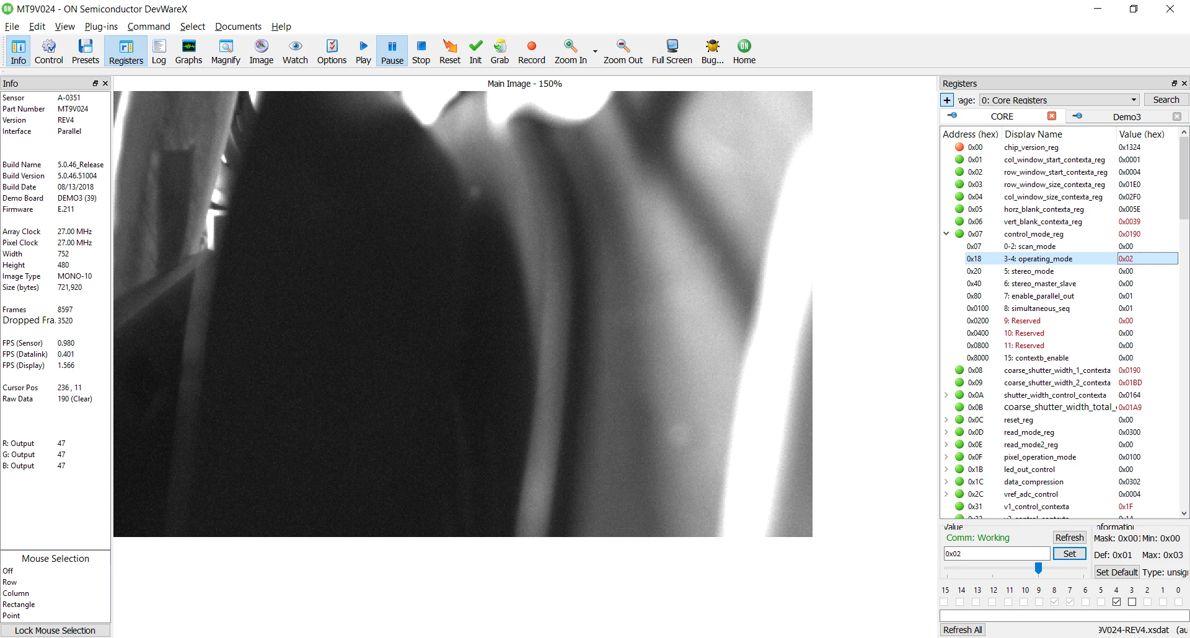The width and height of the screenshot is (1190, 638).
Task: Open the Watch window icon
Action: 295,51
